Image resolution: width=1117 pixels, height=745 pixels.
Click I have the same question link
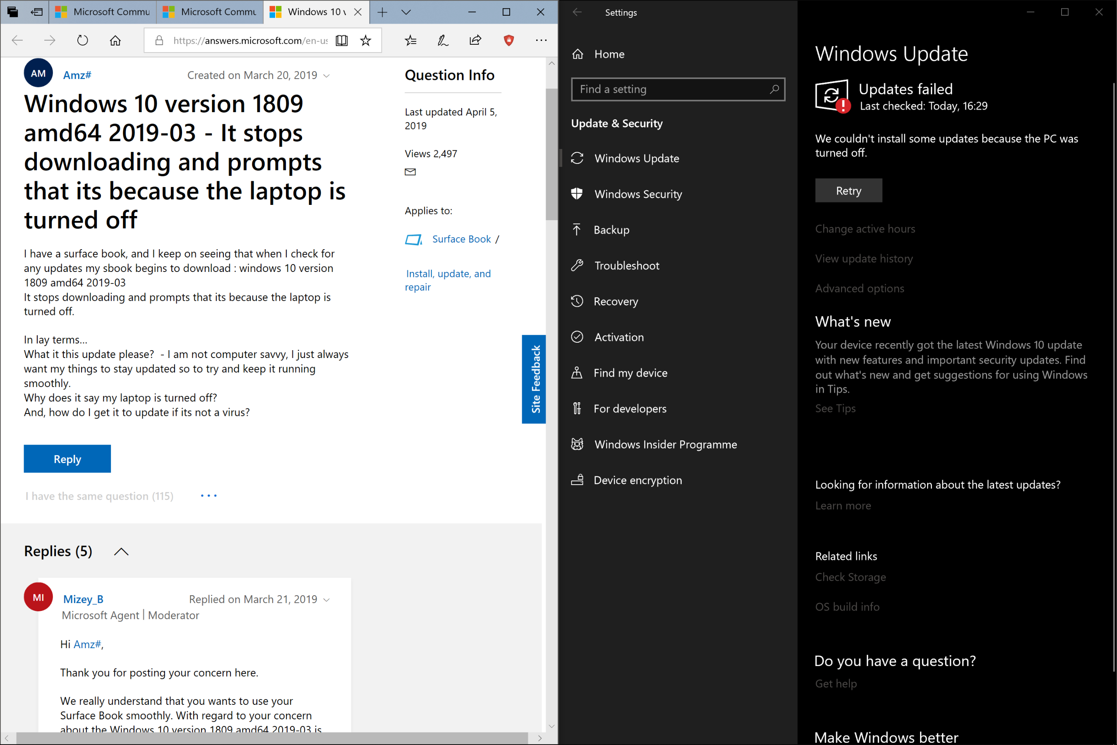pyautogui.click(x=99, y=496)
